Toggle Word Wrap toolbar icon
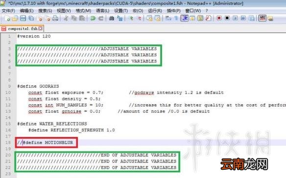Screen dimensions: 286x178 click(x=168, y=18)
